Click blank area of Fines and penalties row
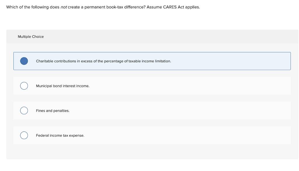The image size is (299, 171). (181, 111)
